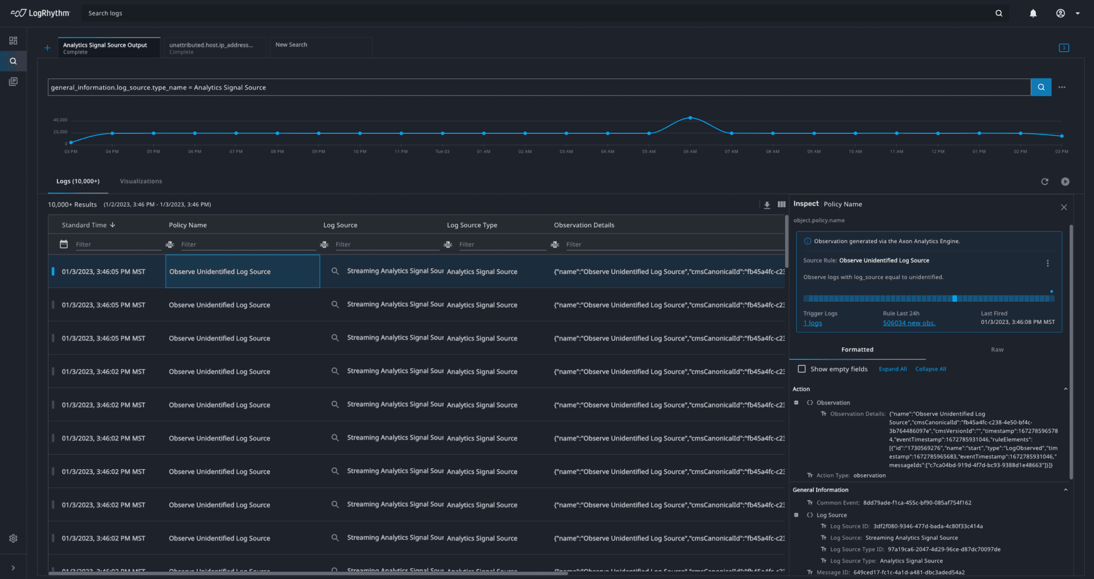Click the notification bell icon
Image resolution: width=1094 pixels, height=579 pixels.
[x=1033, y=13]
